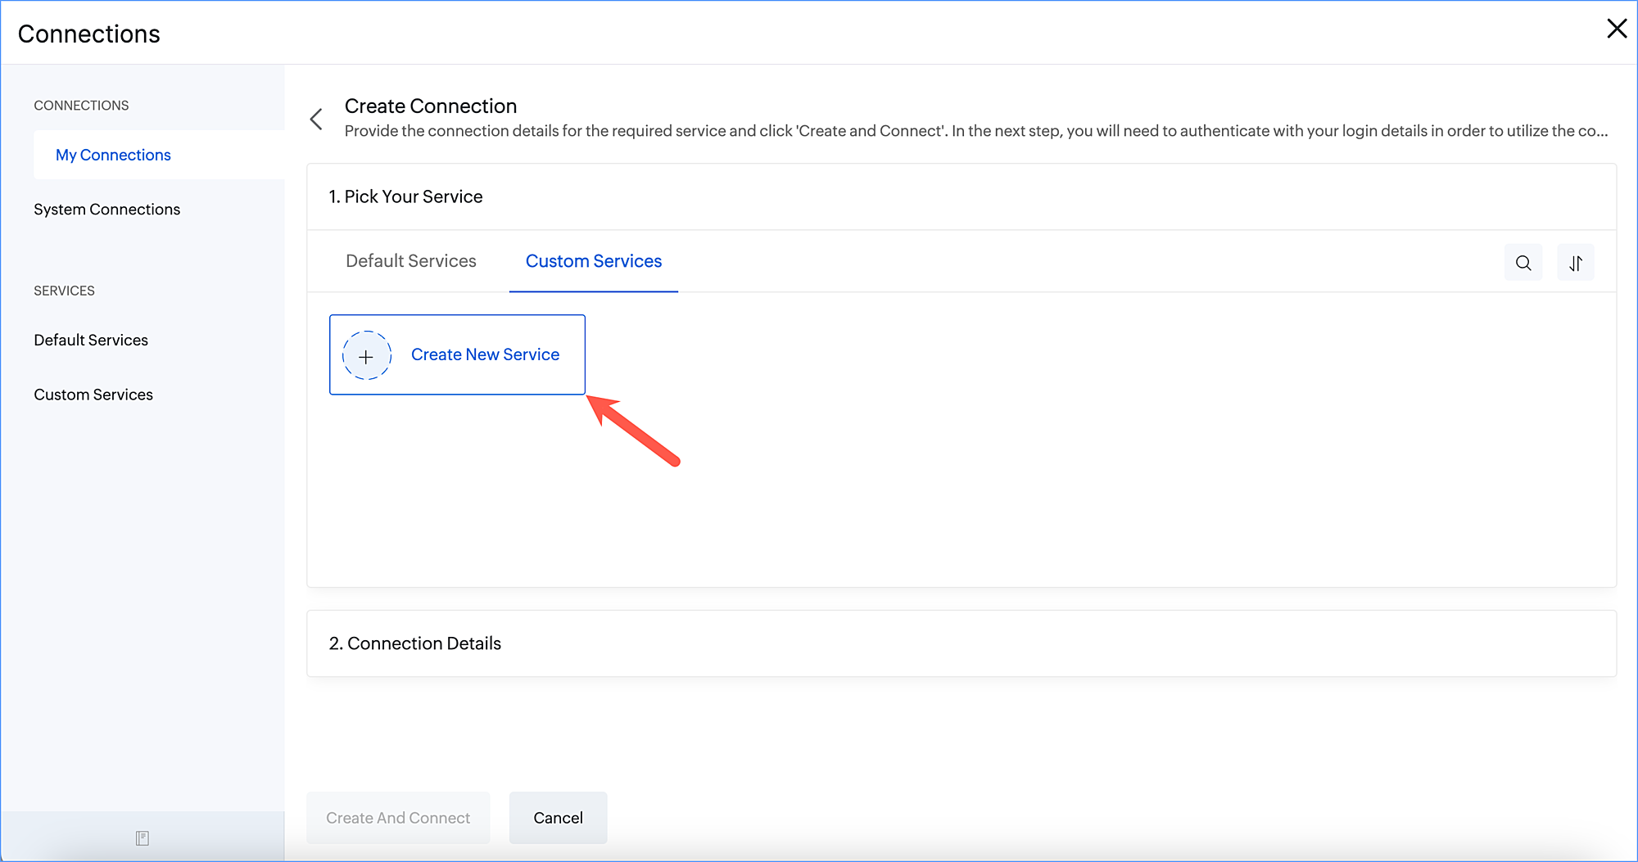Go back using the left chevron arrow

click(317, 119)
